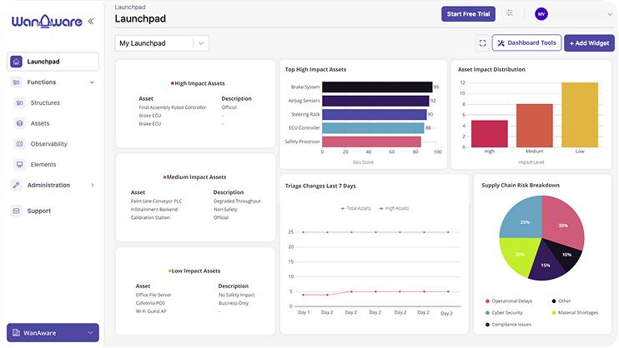Click the red High impact column
The image size is (619, 348).
tap(490, 133)
